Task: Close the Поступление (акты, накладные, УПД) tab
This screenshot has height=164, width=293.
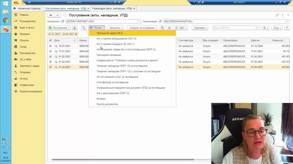Action: pyautogui.click(x=88, y=9)
